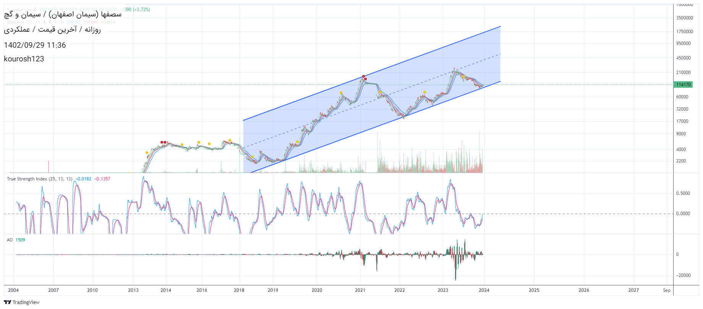Image resolution: width=703 pixels, height=309 pixels.
Task: Click the 450000 price scale label
Action: tap(684, 58)
